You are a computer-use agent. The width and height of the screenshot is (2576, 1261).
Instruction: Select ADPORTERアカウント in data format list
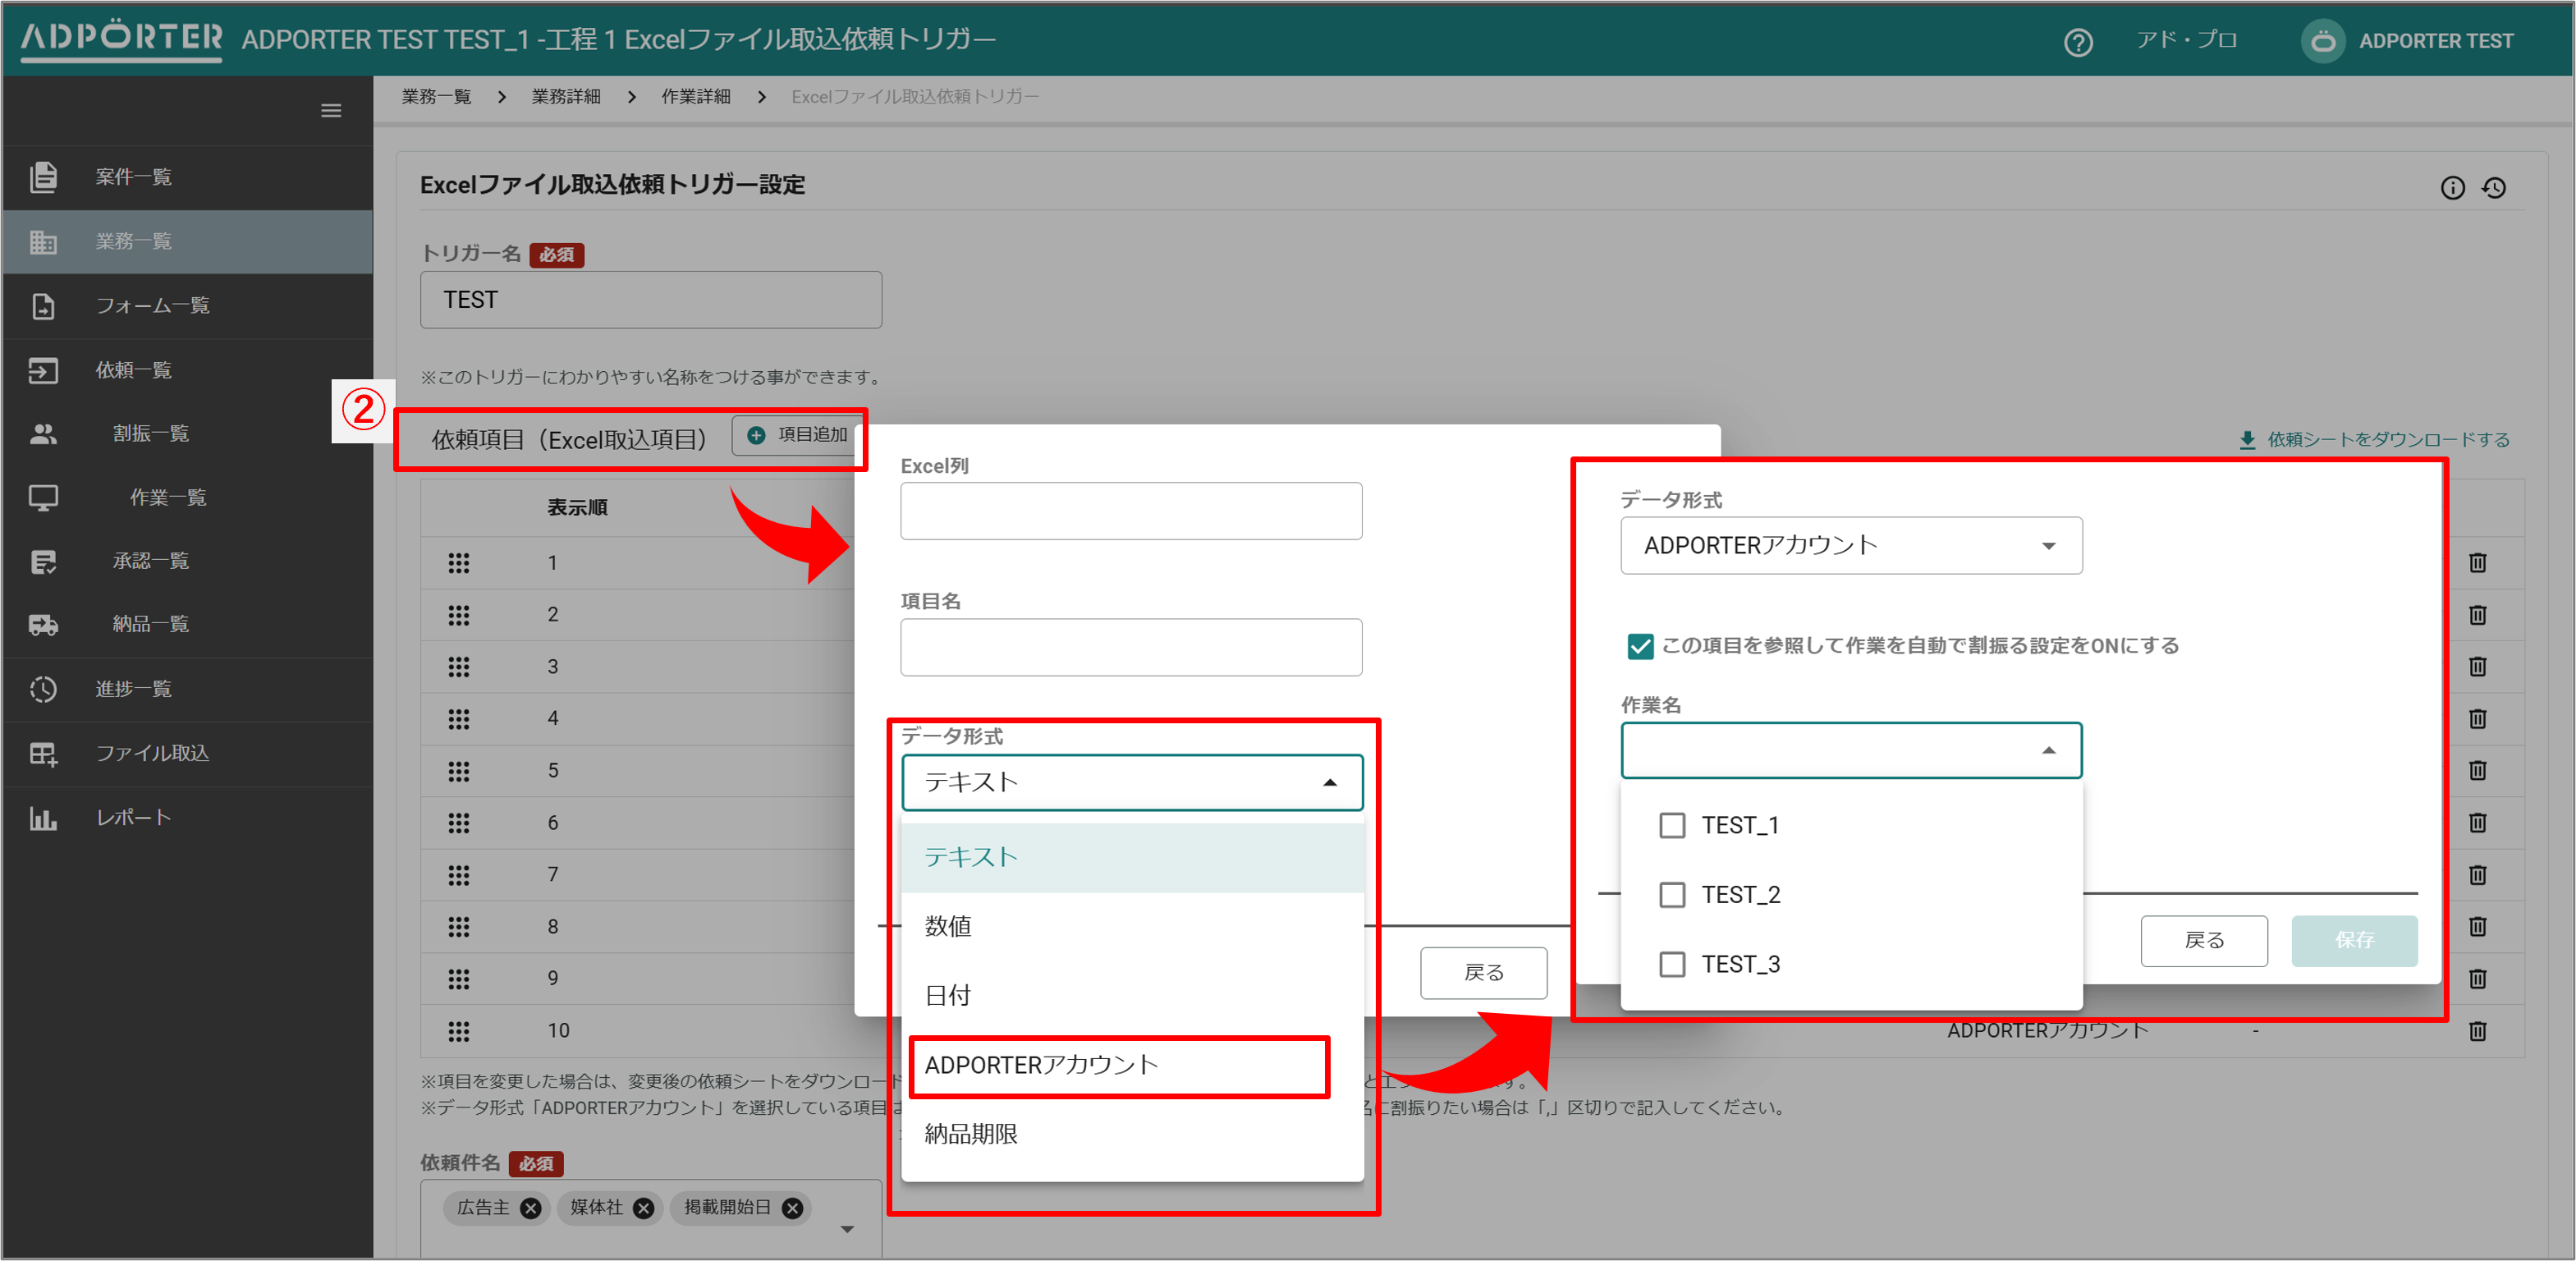(x=1132, y=1066)
